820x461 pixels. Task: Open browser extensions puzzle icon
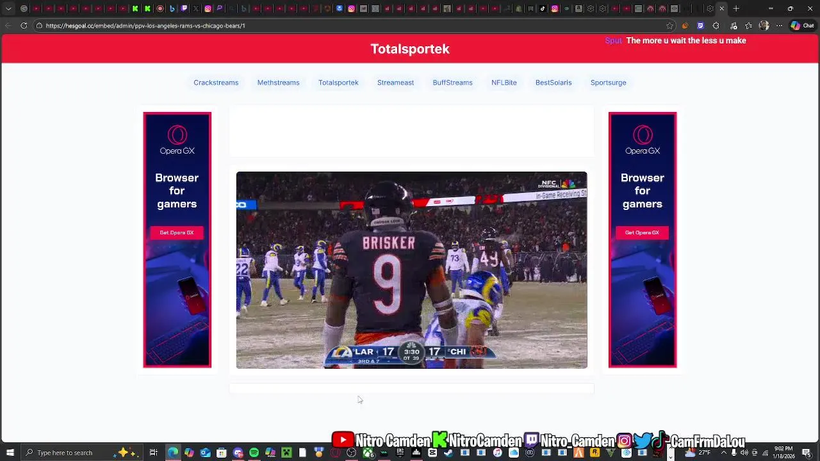pyautogui.click(x=716, y=26)
